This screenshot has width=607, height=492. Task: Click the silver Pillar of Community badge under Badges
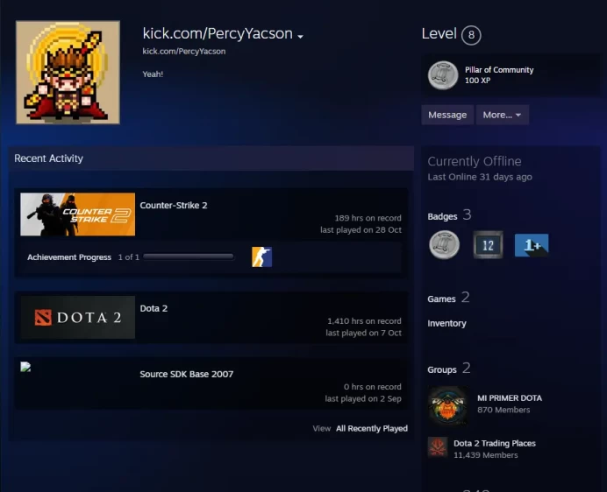tap(445, 244)
